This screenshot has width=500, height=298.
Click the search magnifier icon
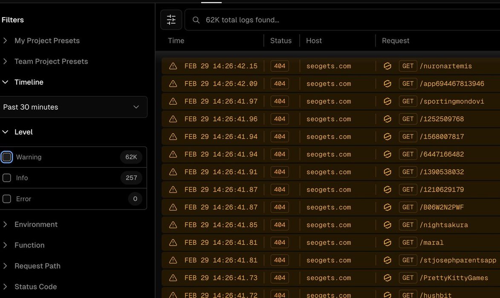[196, 20]
